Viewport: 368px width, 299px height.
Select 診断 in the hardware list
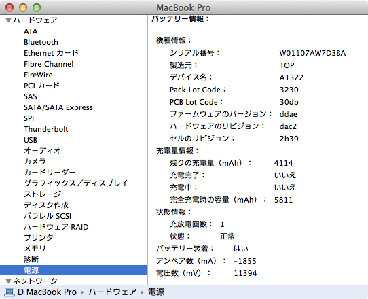pos(31,260)
